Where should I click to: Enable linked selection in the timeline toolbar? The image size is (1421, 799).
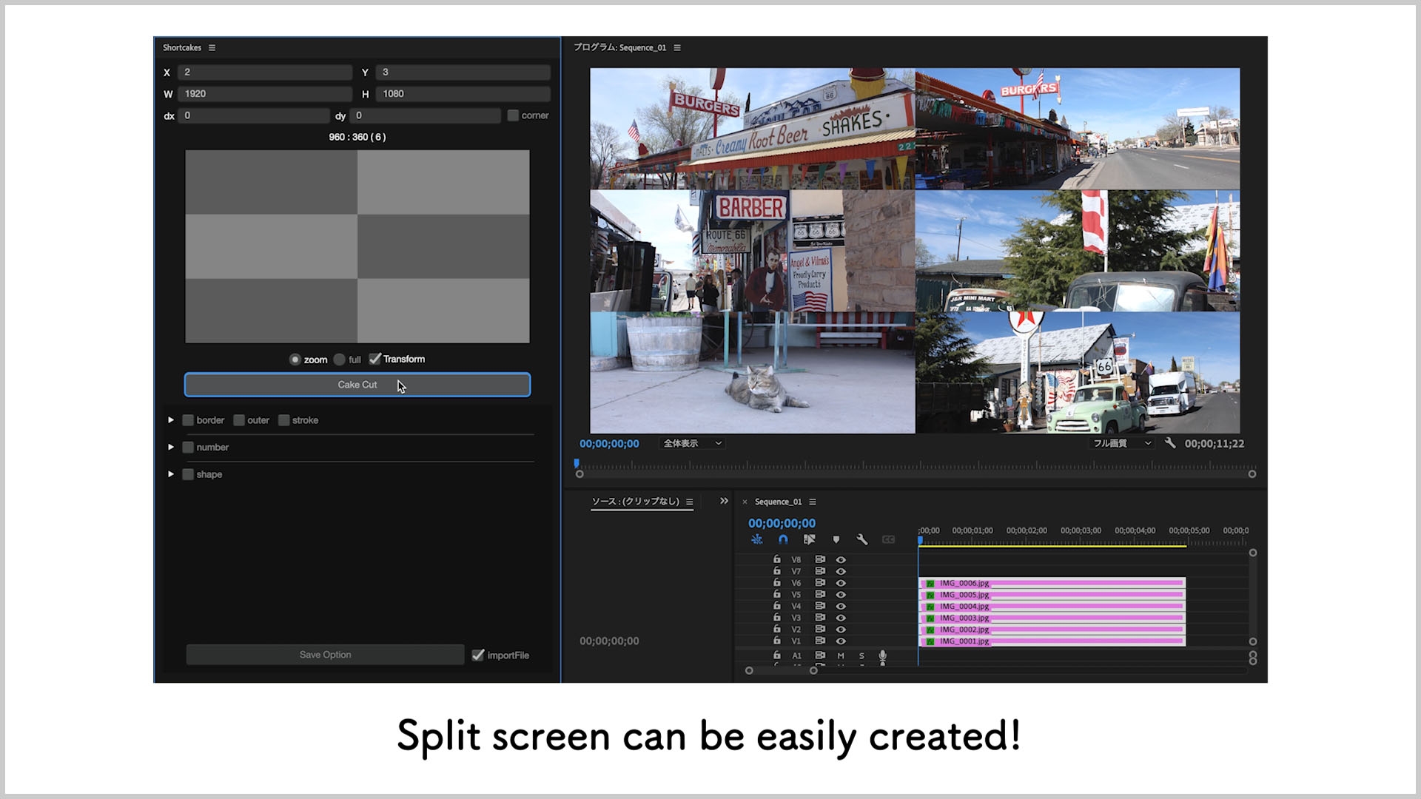(x=810, y=539)
